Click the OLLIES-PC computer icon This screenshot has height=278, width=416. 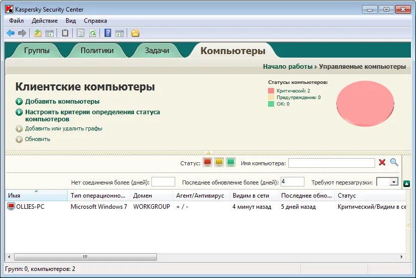pyautogui.click(x=11, y=206)
